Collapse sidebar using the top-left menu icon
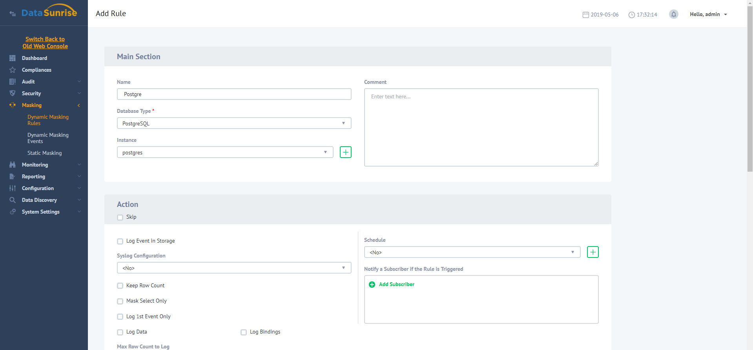 coord(13,14)
